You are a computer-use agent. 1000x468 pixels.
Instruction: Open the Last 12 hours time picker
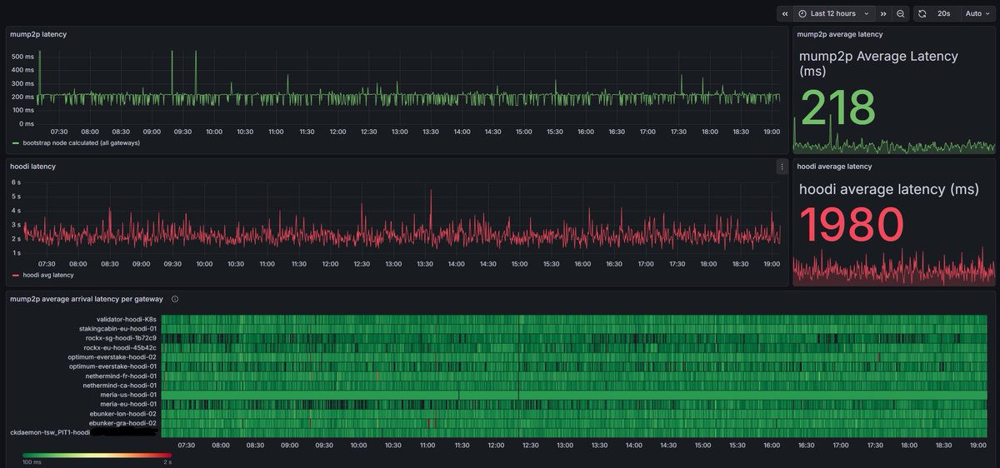click(833, 13)
